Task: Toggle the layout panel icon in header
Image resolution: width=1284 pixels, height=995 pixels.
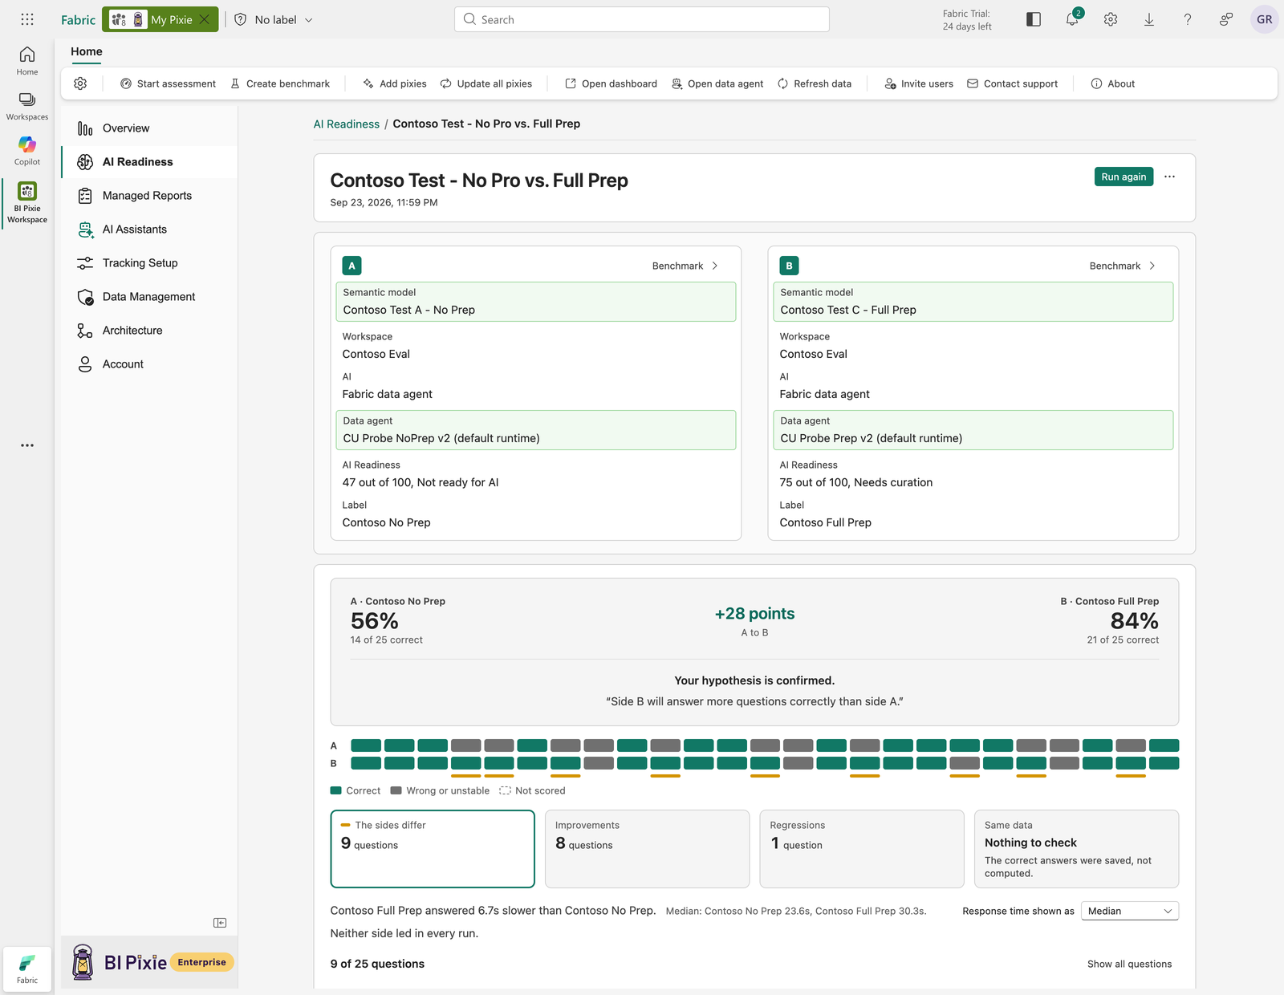Action: [x=1034, y=19]
